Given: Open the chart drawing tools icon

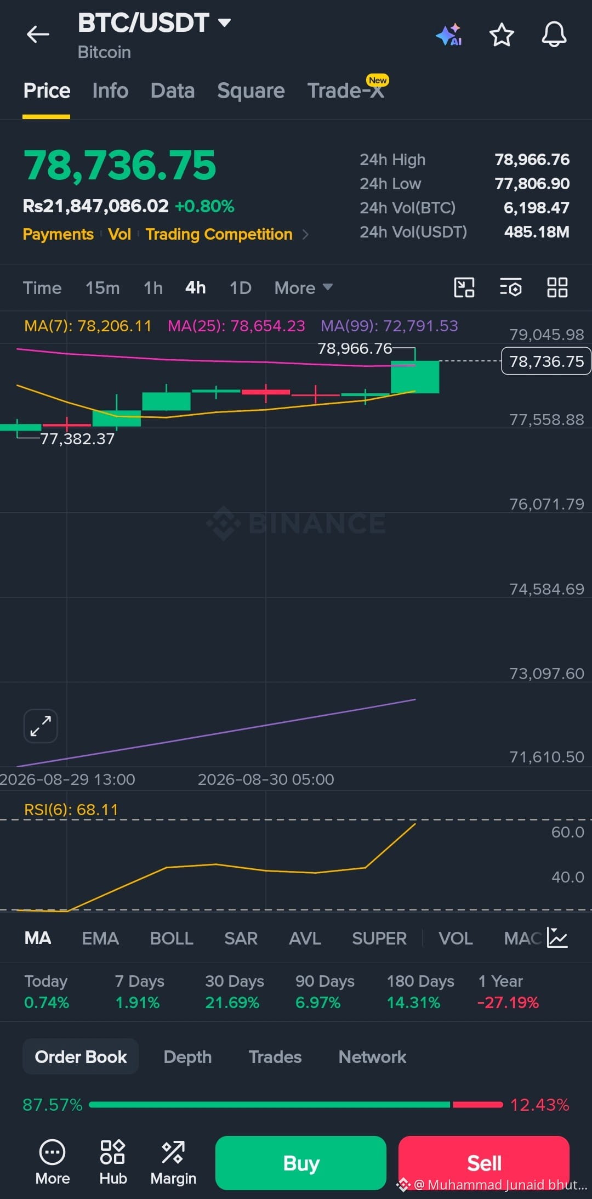Looking at the screenshot, I should point(464,287).
